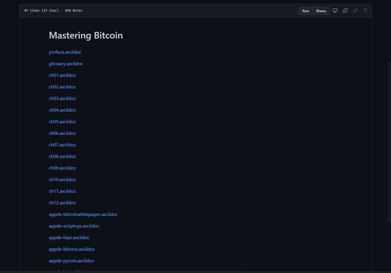Open ch02.asciidoc link

click(x=62, y=87)
